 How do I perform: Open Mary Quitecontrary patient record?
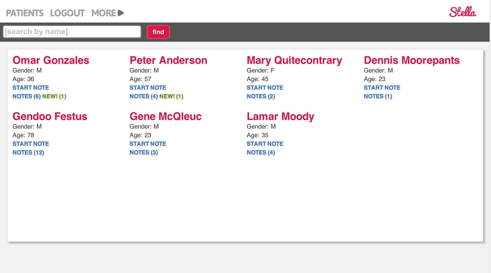[x=294, y=60]
